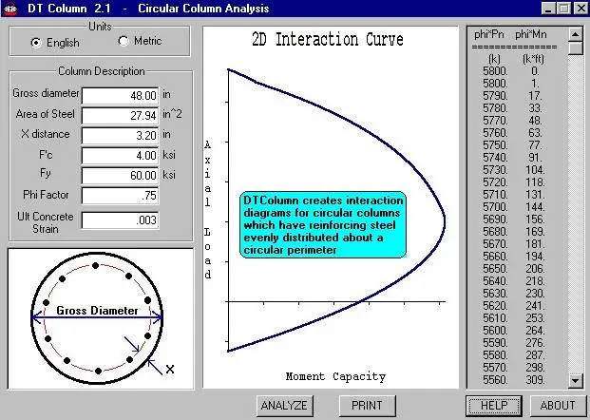
Task: Click the result row 5620. 241.
Action: [x=514, y=306]
